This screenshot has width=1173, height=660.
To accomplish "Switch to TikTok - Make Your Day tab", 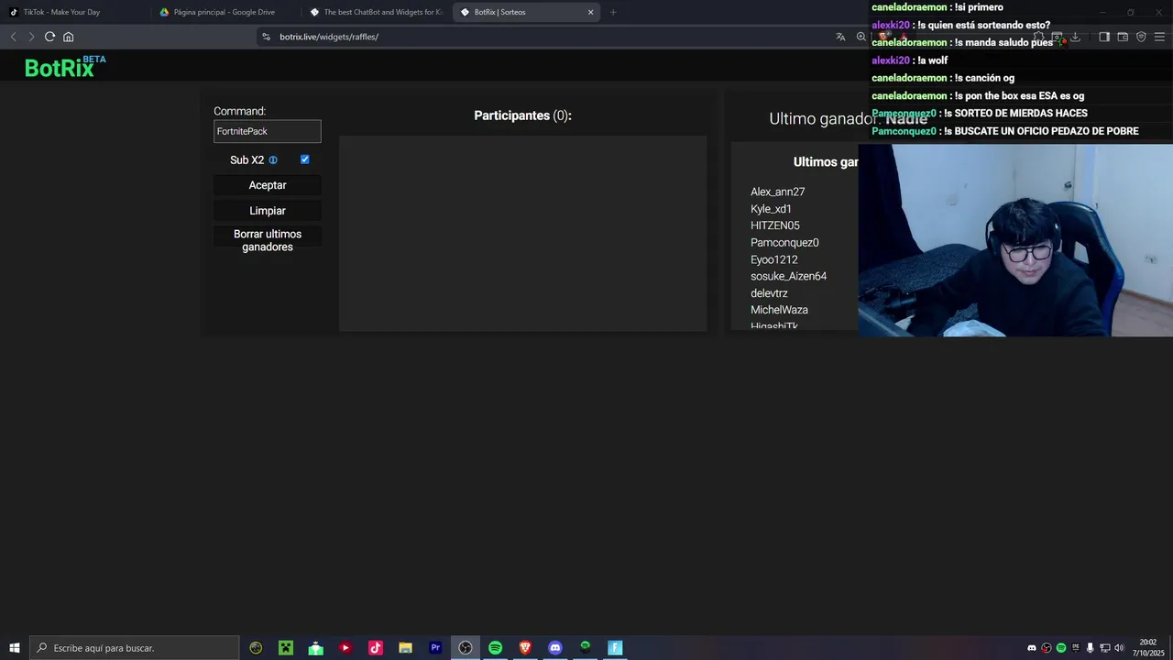I will 76,12.
